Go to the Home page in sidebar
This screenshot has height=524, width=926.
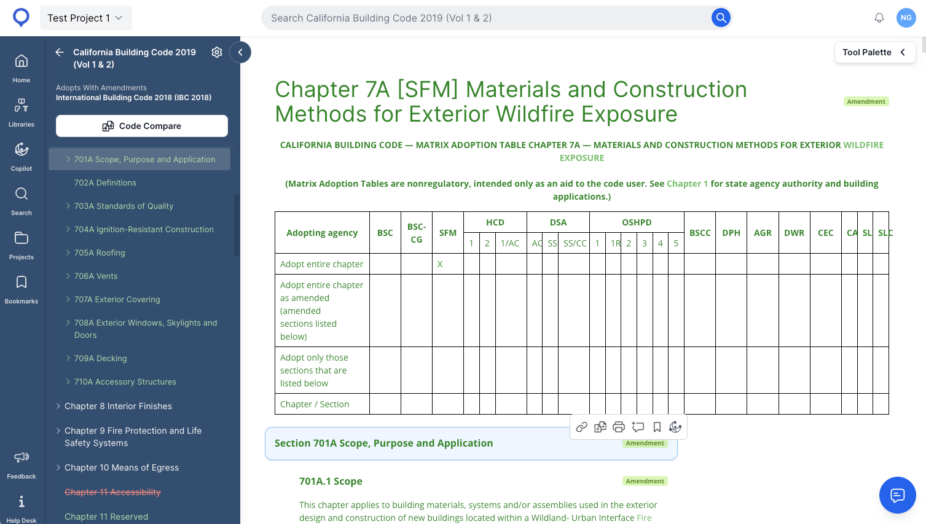[22, 68]
